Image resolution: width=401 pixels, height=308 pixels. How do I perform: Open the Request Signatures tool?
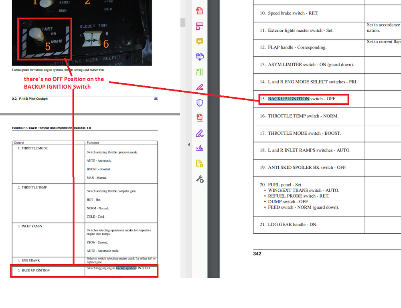(x=199, y=148)
